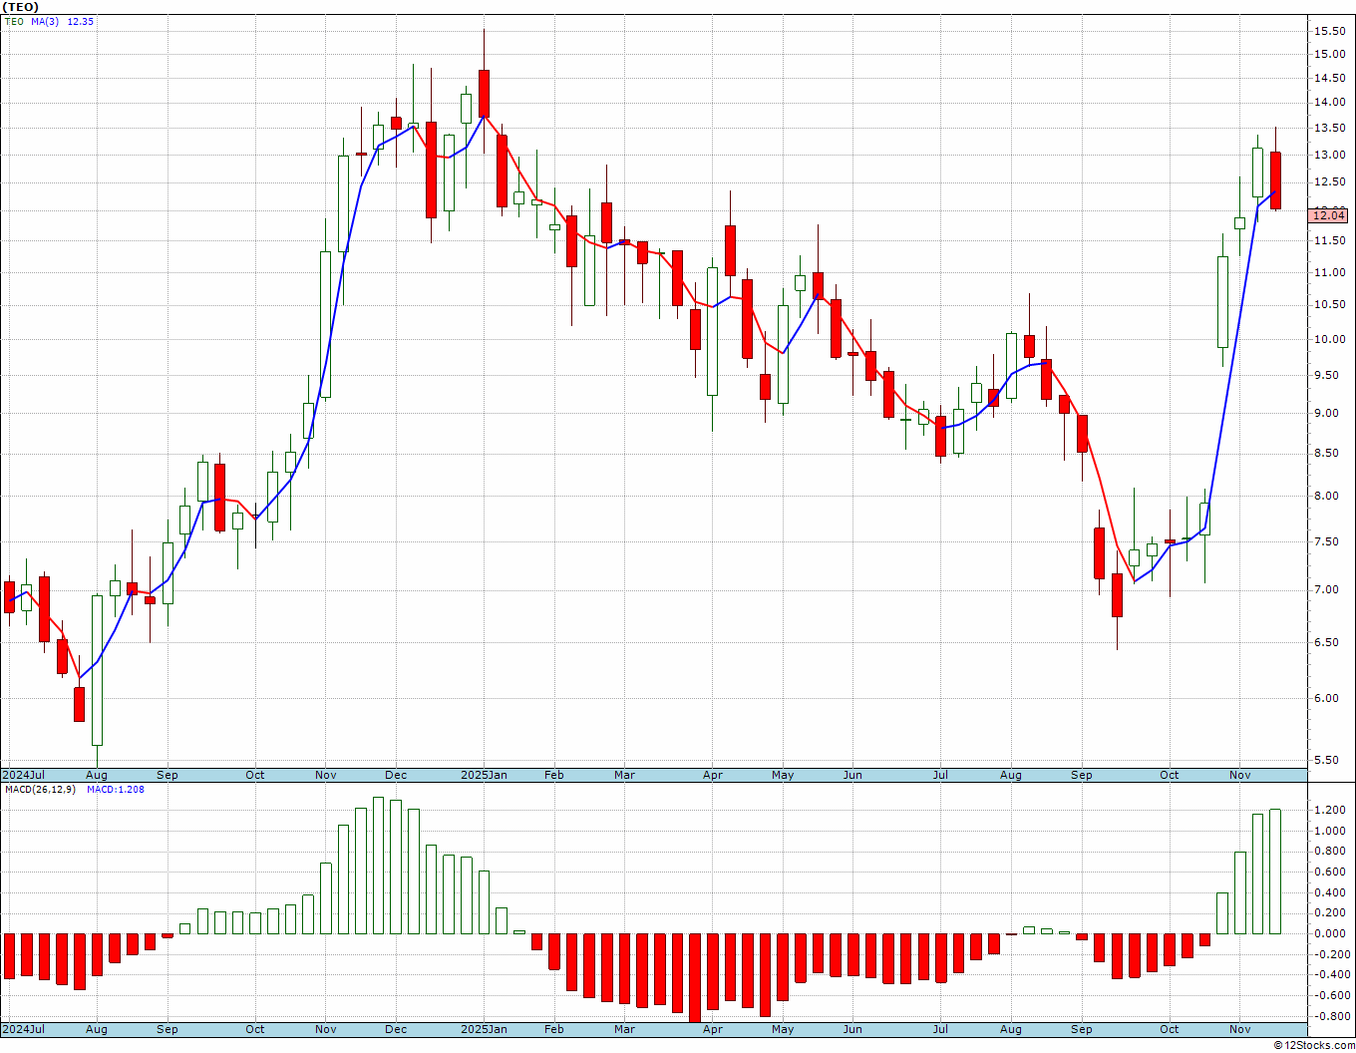Click 2025Jan on the MACD panel date axis
Image resolution: width=1356 pixels, height=1053 pixels.
tap(484, 1029)
